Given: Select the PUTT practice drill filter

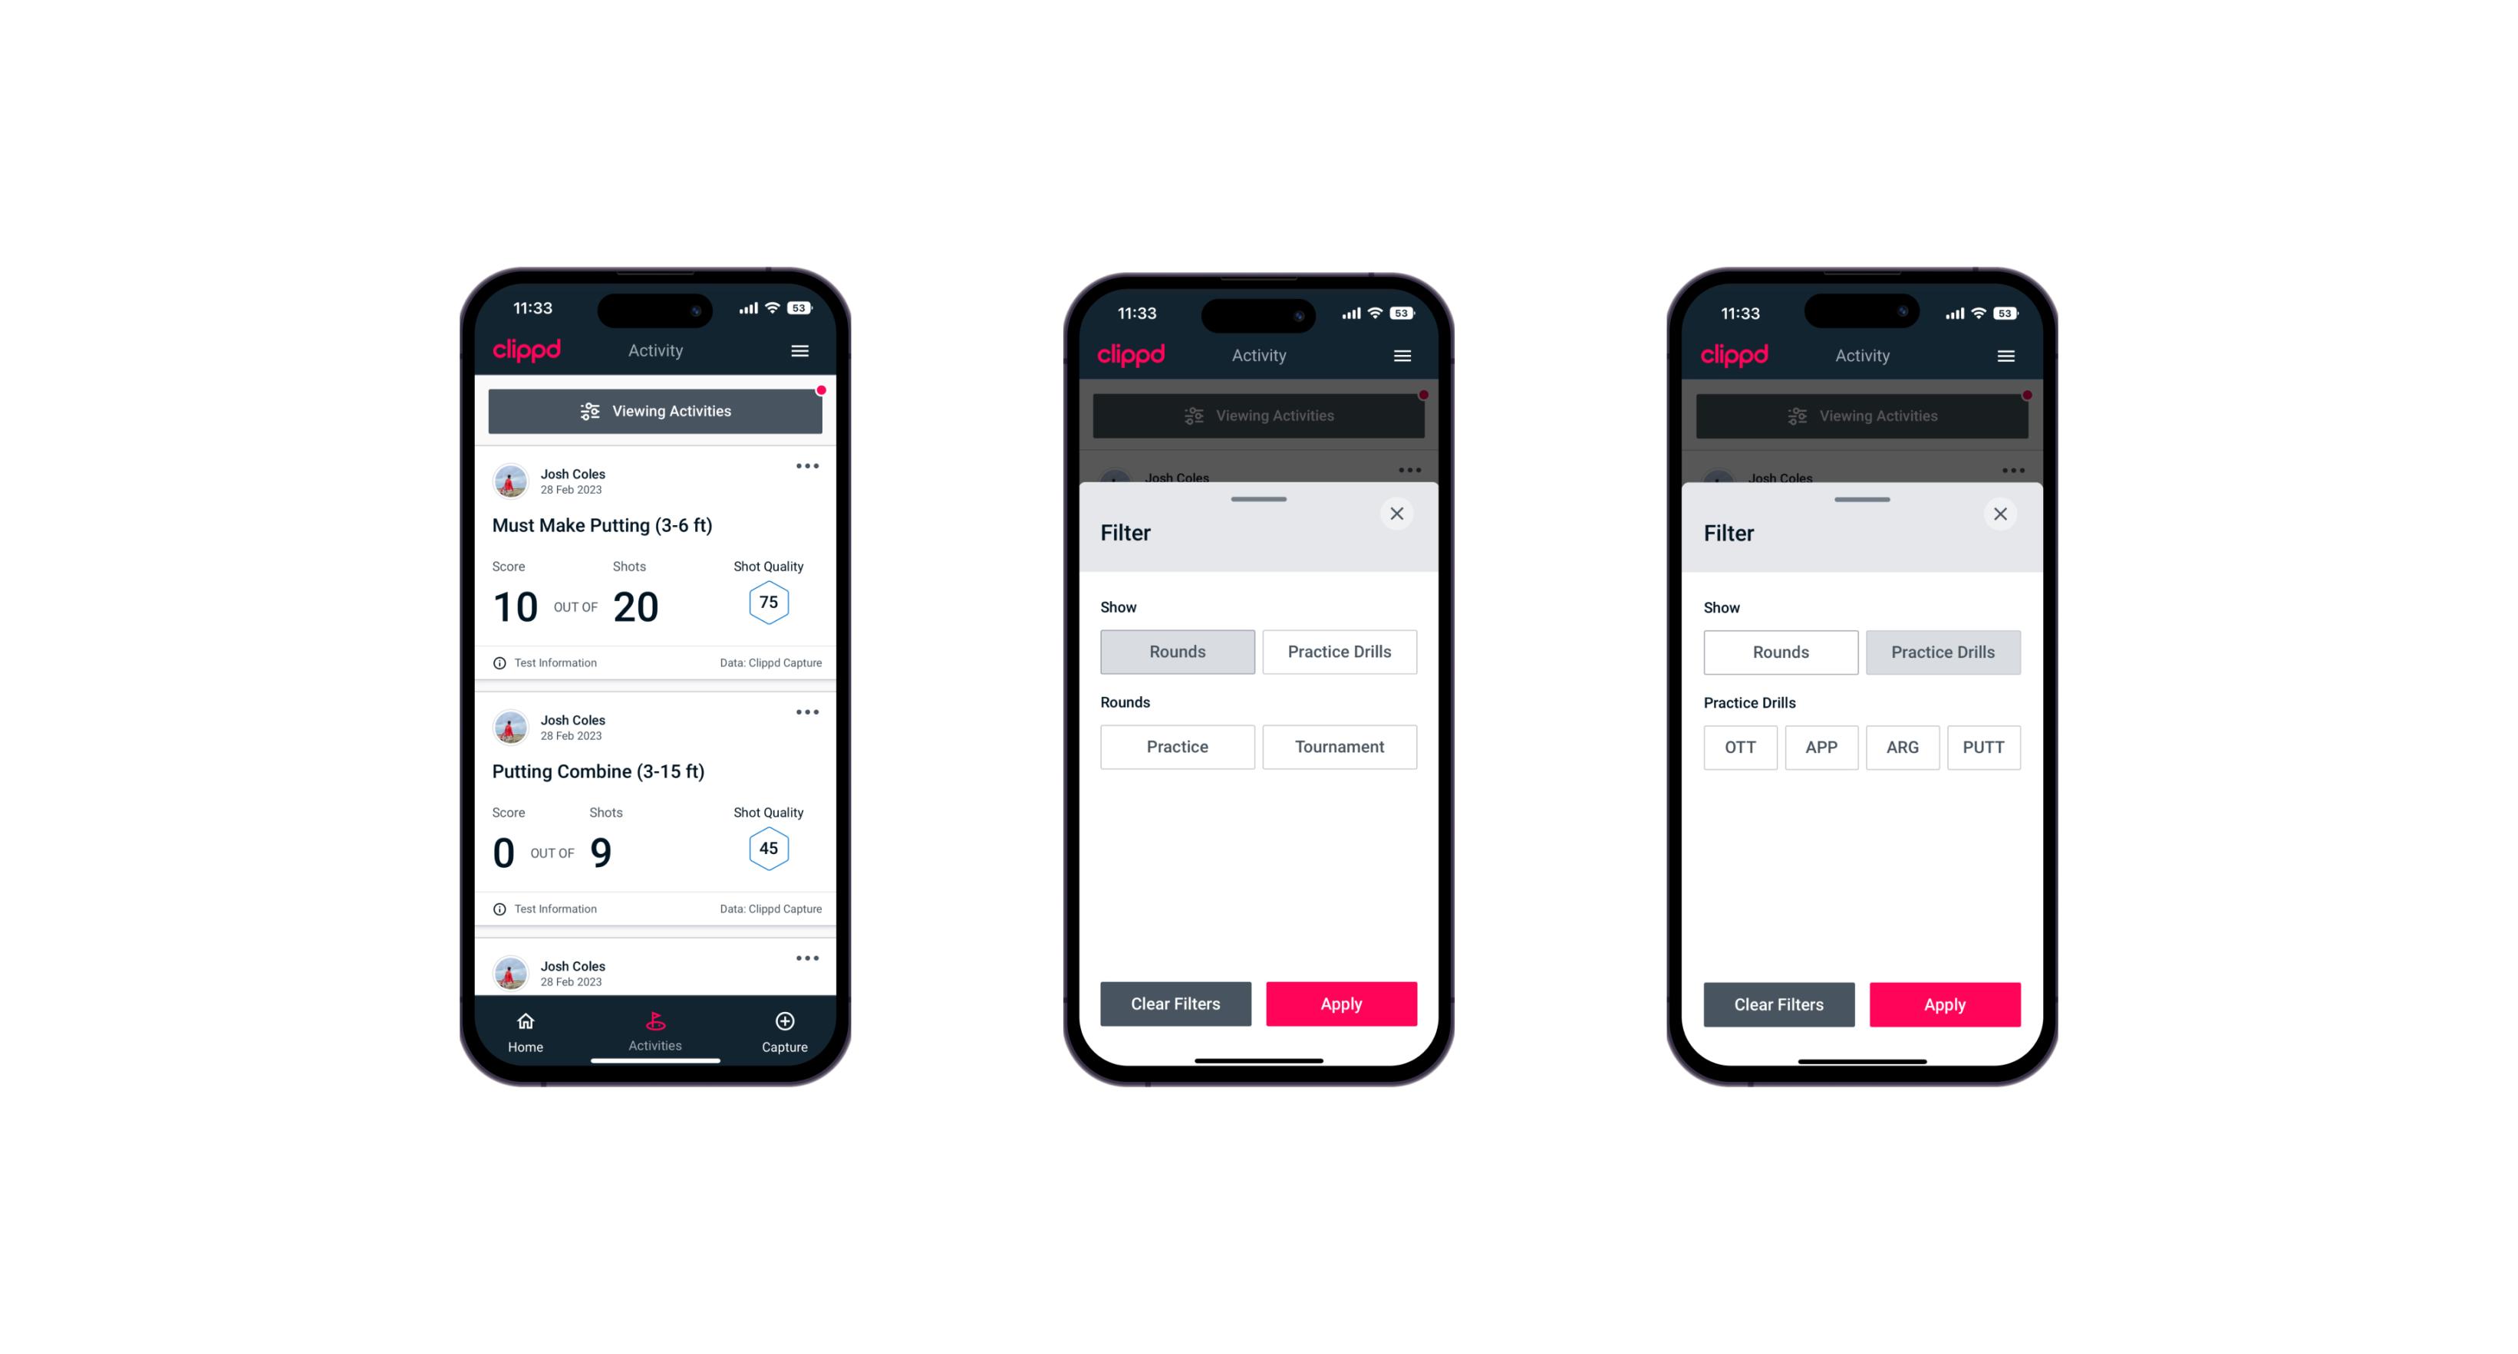Looking at the screenshot, I should click(1989, 745).
